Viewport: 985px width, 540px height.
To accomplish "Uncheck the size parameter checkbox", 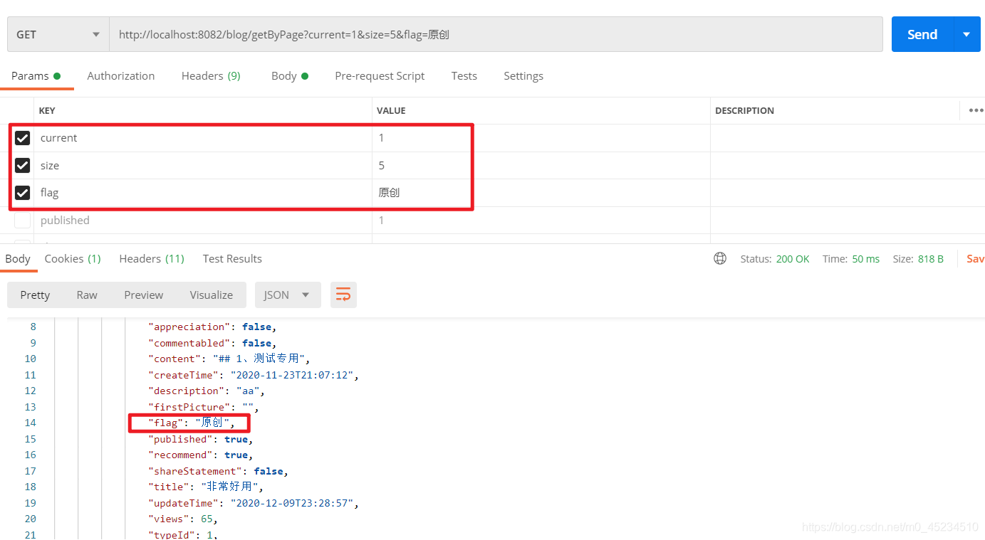I will (23, 165).
